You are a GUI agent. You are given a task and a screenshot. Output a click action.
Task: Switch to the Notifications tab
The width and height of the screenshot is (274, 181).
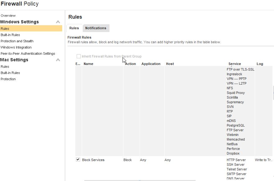96,28
